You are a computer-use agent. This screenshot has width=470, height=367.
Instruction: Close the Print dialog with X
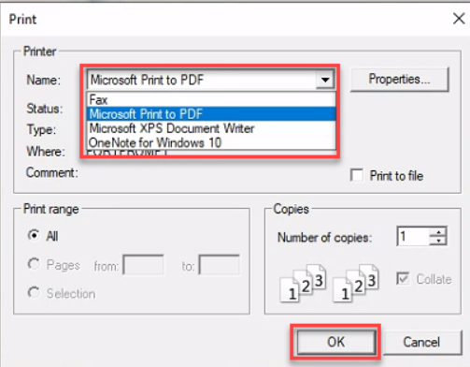[459, 19]
